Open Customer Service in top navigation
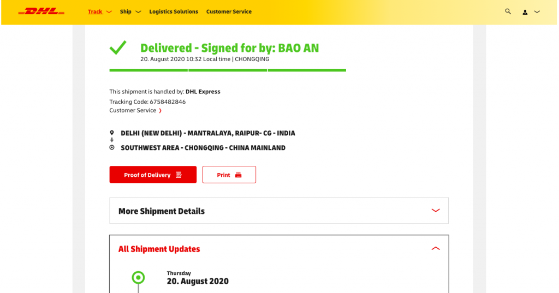Viewport: 559px width, 293px height. pyautogui.click(x=229, y=11)
